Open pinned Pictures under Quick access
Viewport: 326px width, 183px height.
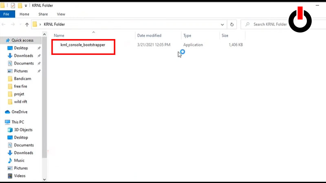pos(21,71)
